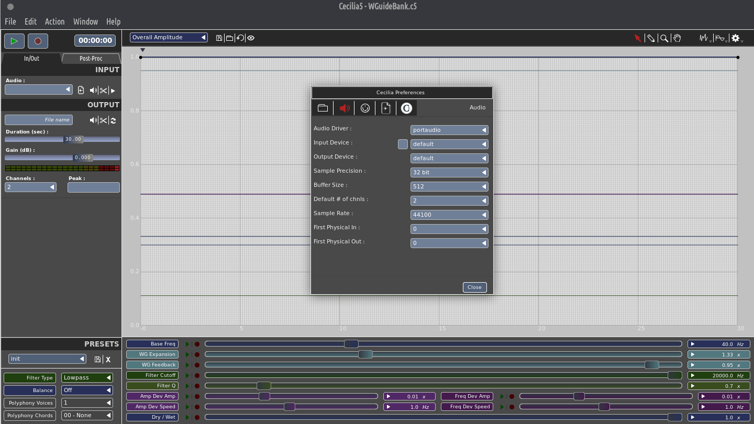Open the Window menu
Screen dimensions: 754x424
85,21
